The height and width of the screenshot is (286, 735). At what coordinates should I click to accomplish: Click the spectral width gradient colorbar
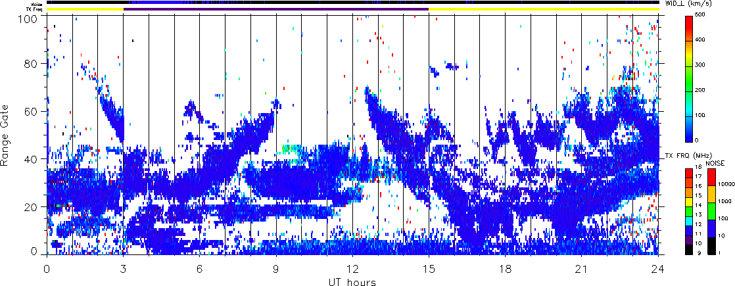point(688,79)
